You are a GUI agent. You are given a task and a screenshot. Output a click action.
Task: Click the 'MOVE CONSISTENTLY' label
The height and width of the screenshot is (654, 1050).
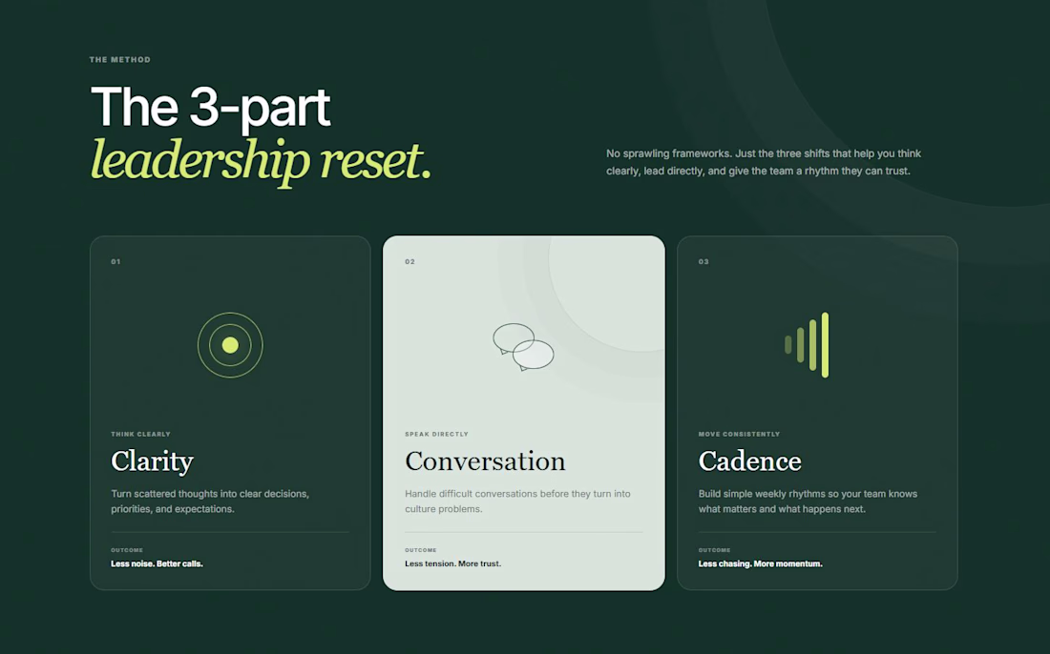coord(739,434)
